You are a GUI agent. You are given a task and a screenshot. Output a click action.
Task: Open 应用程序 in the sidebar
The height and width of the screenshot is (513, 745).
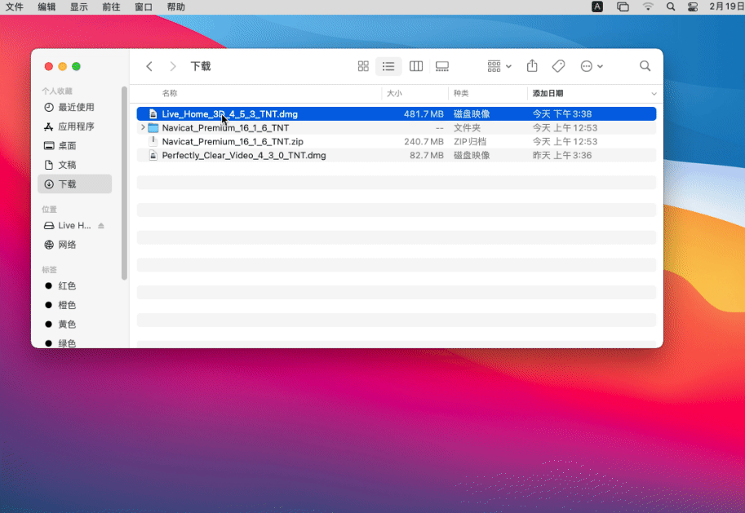pyautogui.click(x=74, y=126)
